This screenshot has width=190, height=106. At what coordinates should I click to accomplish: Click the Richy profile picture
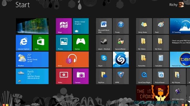tap(181, 5)
